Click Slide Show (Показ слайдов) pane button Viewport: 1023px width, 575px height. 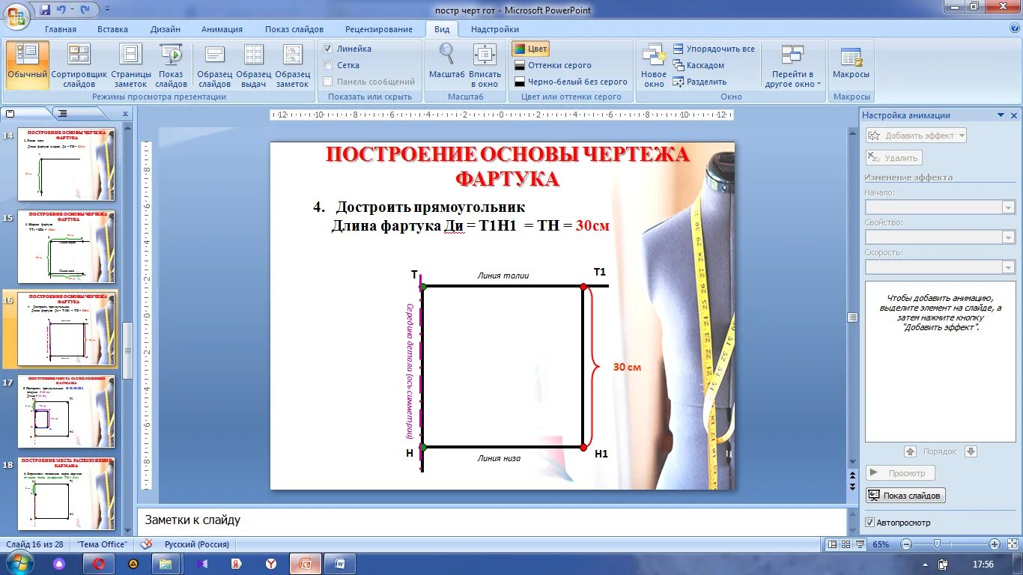tap(905, 496)
